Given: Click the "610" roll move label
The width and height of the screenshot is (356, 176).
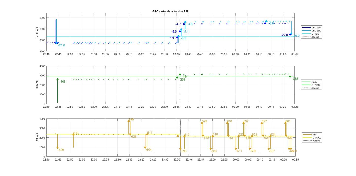Looking at the screenshot, I should pos(187,135).
